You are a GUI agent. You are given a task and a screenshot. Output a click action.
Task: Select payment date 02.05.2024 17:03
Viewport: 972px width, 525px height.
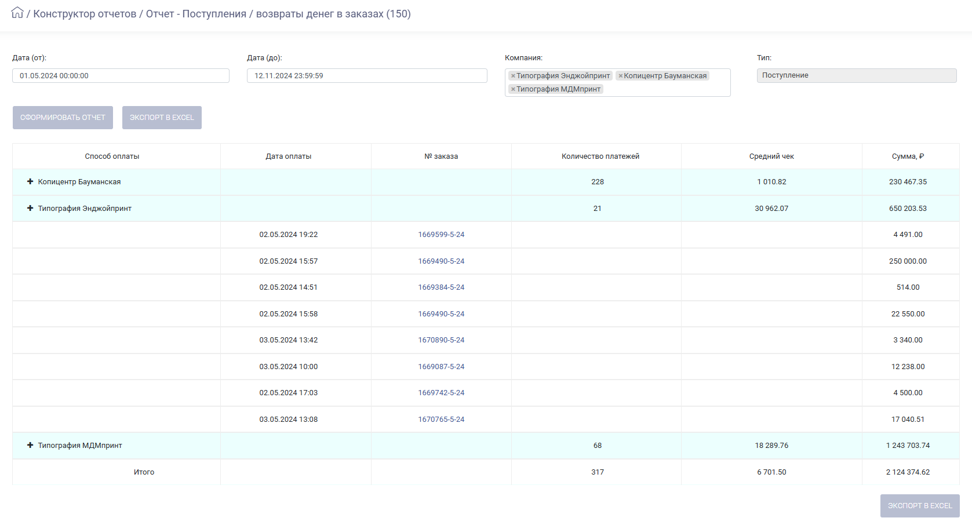click(x=289, y=393)
